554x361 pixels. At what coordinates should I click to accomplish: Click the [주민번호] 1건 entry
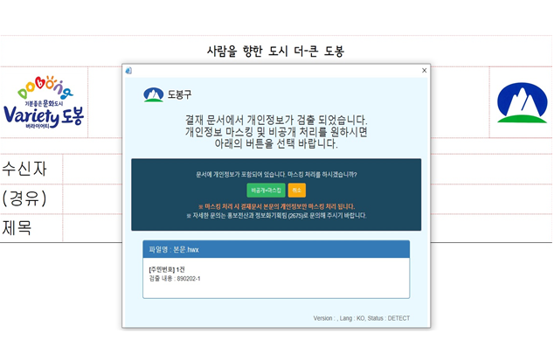pos(167,269)
